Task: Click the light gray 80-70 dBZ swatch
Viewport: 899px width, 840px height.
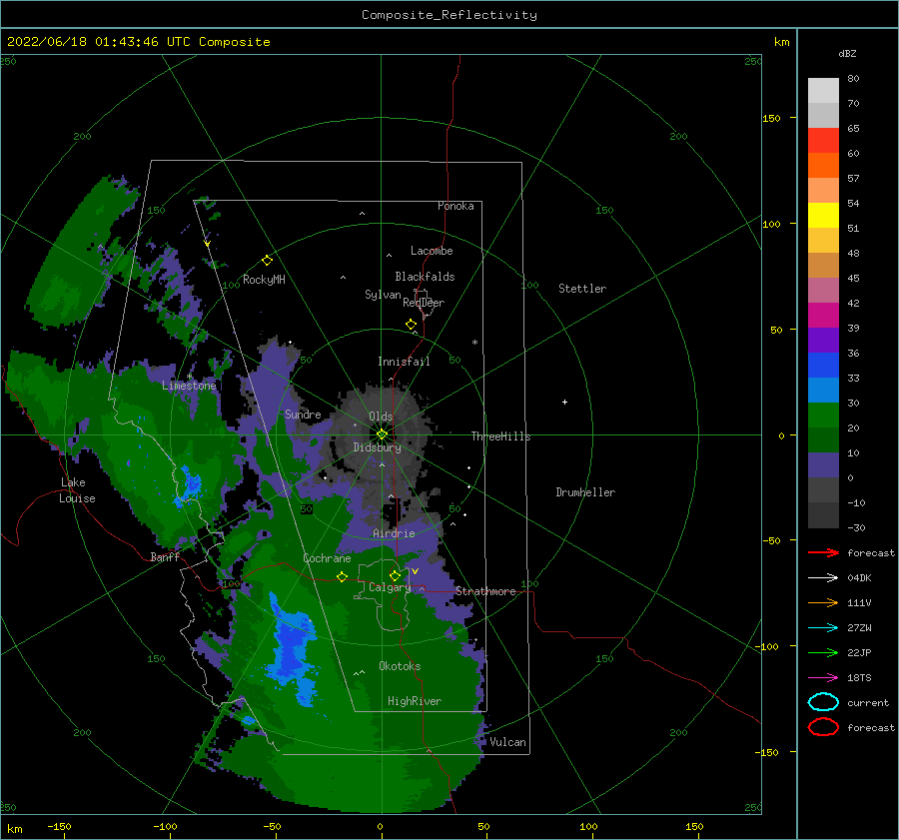Action: (823, 91)
